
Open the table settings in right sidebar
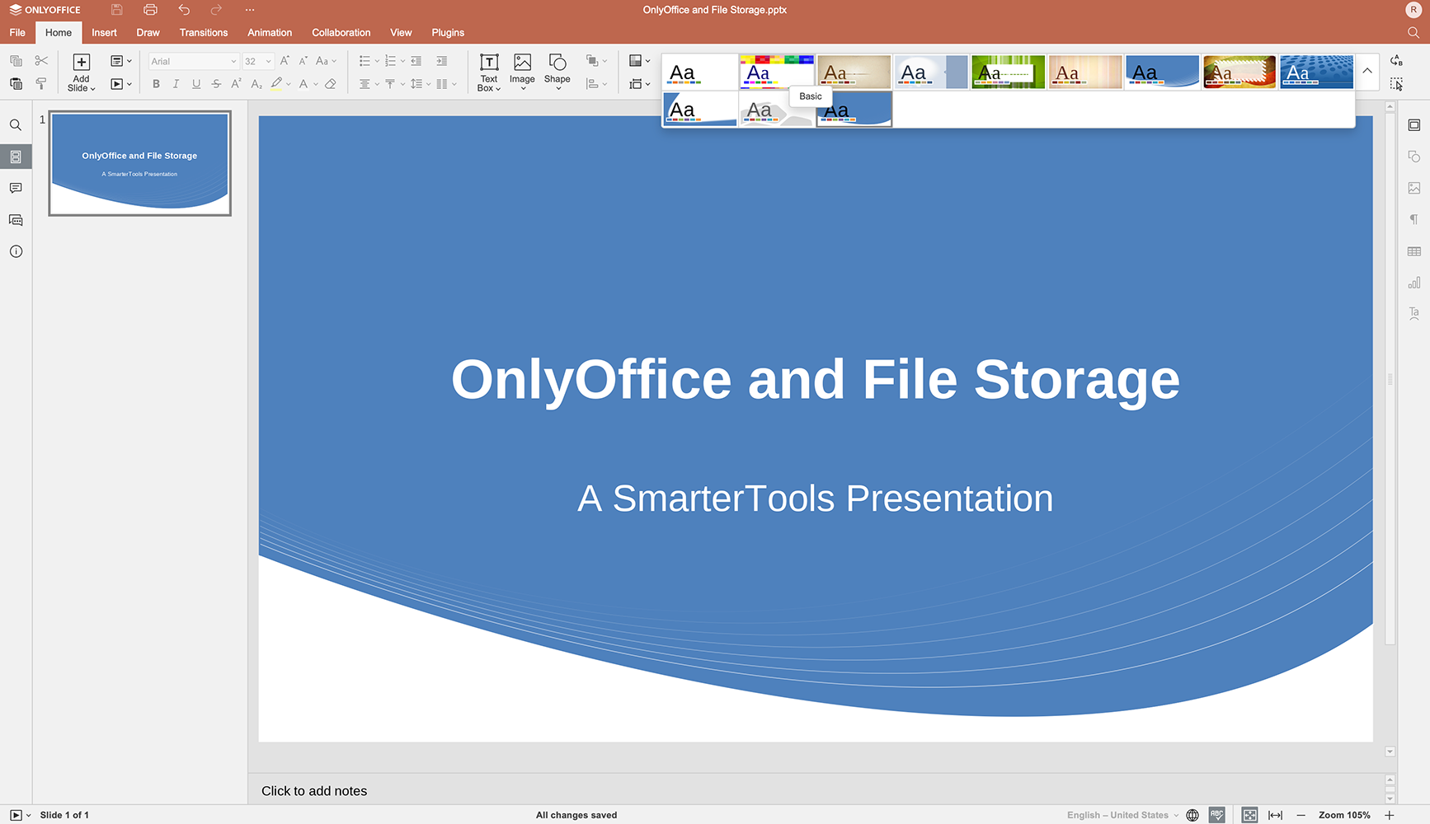point(1414,251)
